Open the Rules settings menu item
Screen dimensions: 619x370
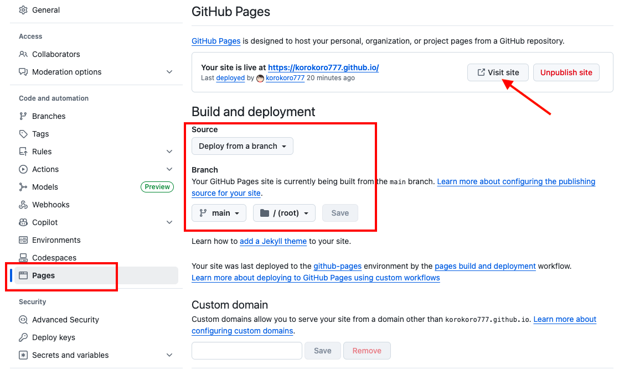click(42, 151)
